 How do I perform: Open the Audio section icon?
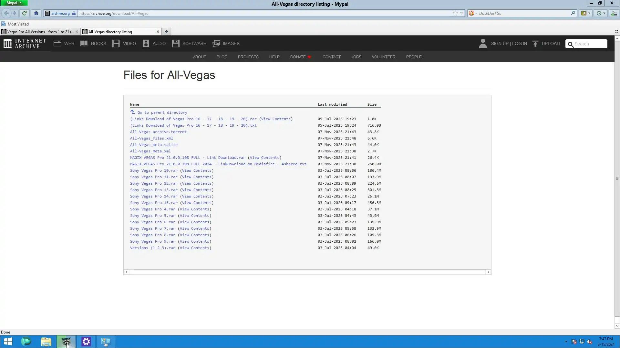pyautogui.click(x=146, y=43)
